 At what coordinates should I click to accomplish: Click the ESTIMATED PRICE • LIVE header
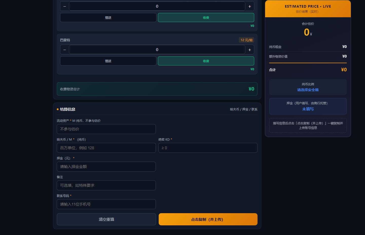308,6
